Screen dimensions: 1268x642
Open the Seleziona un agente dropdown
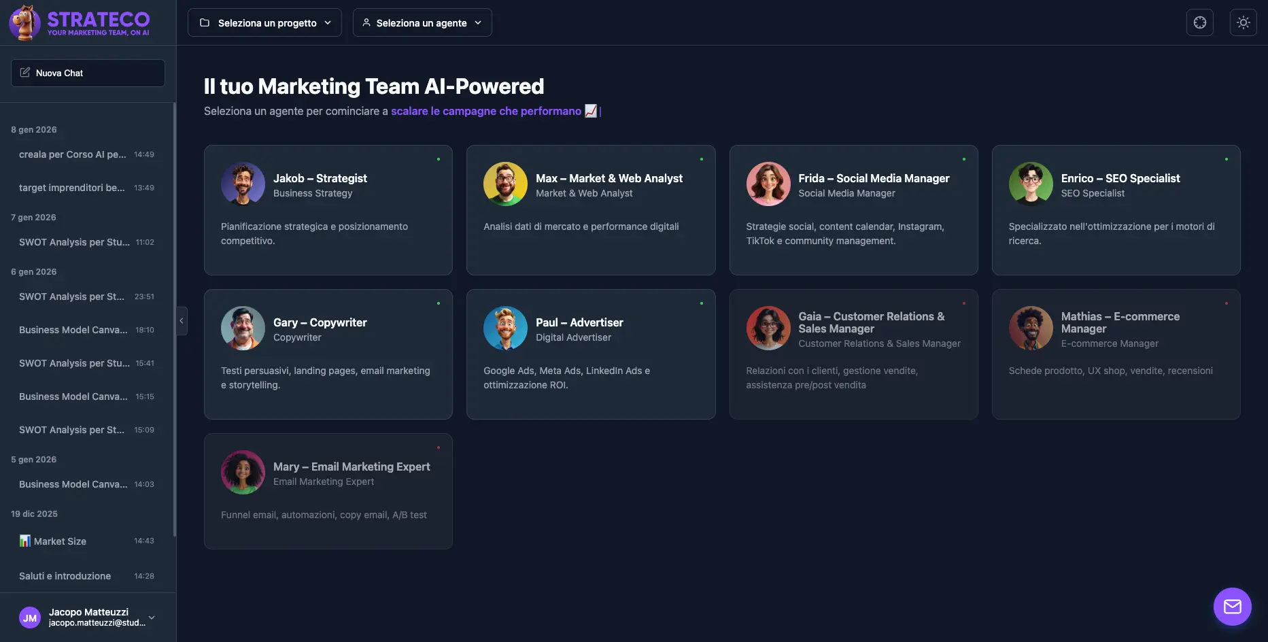(422, 22)
